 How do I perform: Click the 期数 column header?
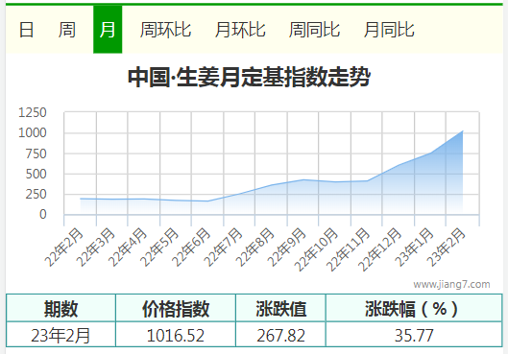point(60,308)
